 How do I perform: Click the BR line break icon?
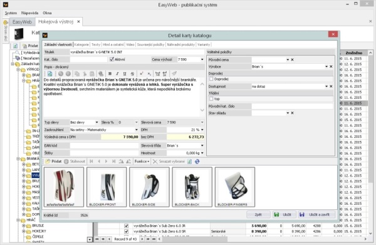(165, 73)
